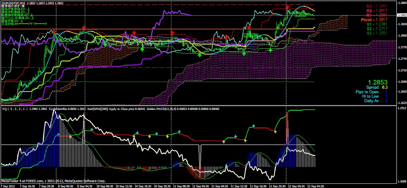Screen dimensions: 407x188
Task: Select the rightmost green buy arrow on the main chart
Action: click(x=270, y=50)
